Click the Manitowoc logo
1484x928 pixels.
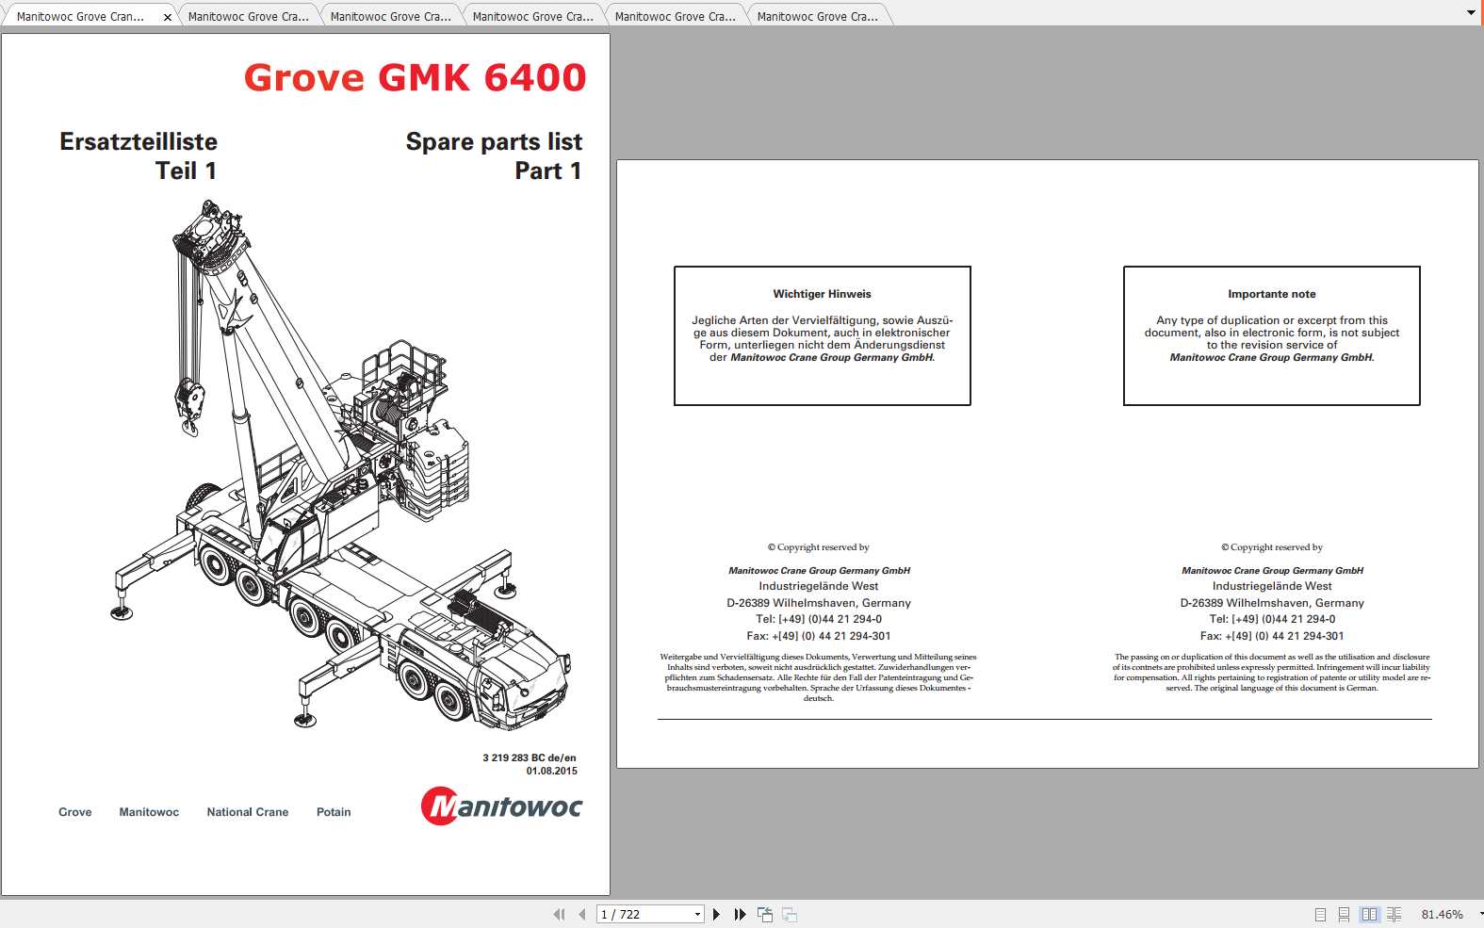pyautogui.click(x=501, y=806)
